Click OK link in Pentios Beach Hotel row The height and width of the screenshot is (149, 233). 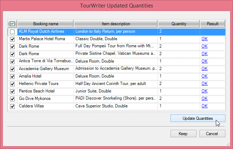[x=204, y=91]
